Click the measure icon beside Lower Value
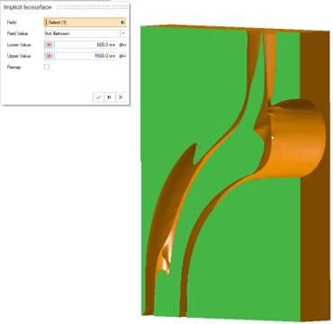The height and width of the screenshot is (324, 333). (x=122, y=45)
